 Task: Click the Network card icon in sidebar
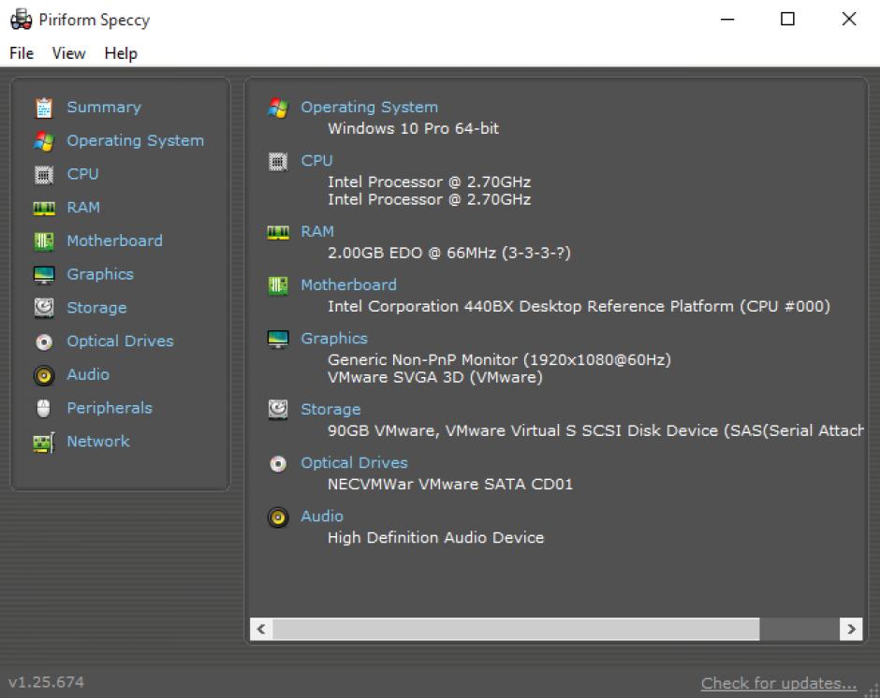[44, 443]
